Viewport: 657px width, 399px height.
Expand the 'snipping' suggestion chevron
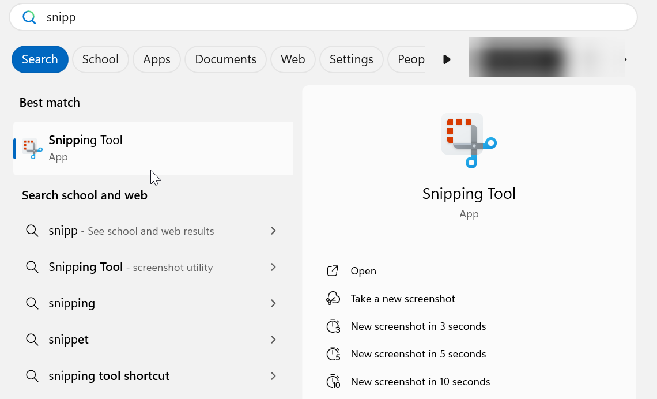(x=273, y=303)
